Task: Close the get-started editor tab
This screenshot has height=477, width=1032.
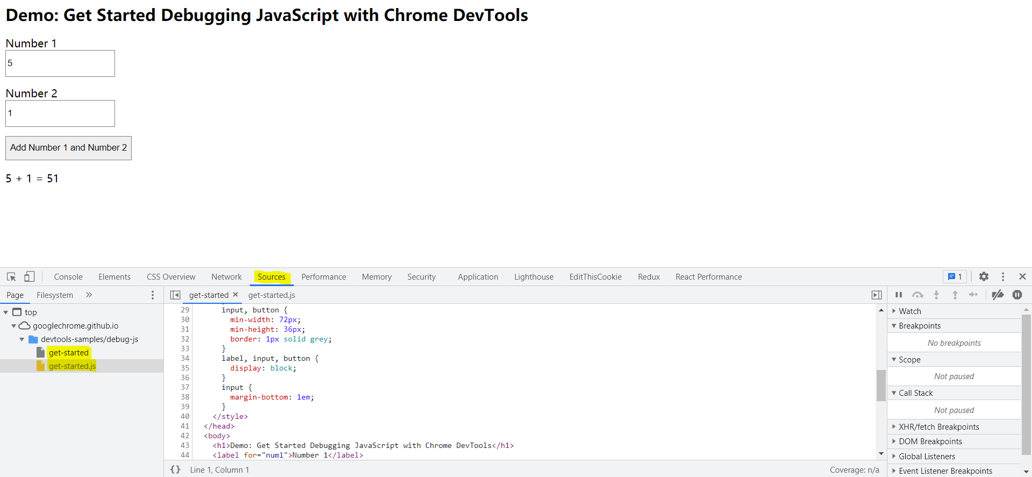Action: (235, 295)
